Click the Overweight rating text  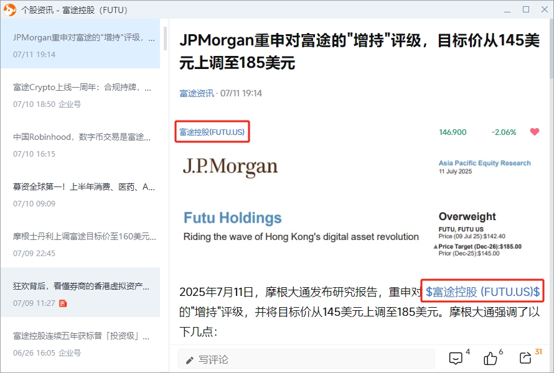[x=467, y=216]
